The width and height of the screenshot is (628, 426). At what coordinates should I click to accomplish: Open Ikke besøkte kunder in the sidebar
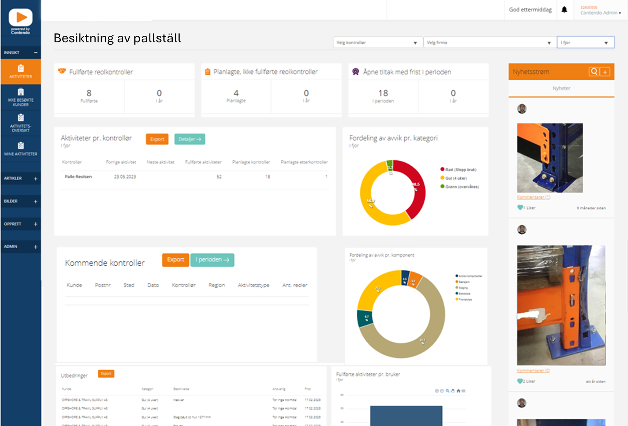(x=21, y=97)
